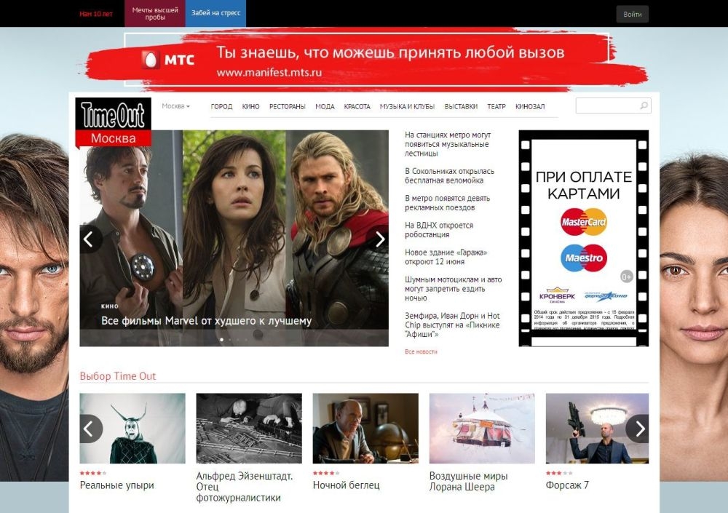The image size is (728, 513).
Task: Go to МУЗЫКА И КЛУБЫ
Action: [407, 107]
